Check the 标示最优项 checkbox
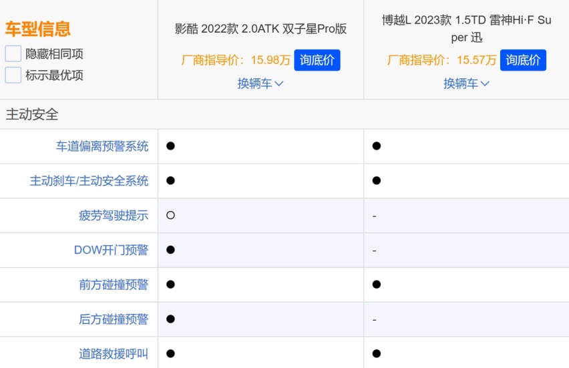This screenshot has width=569, height=368. [13, 75]
